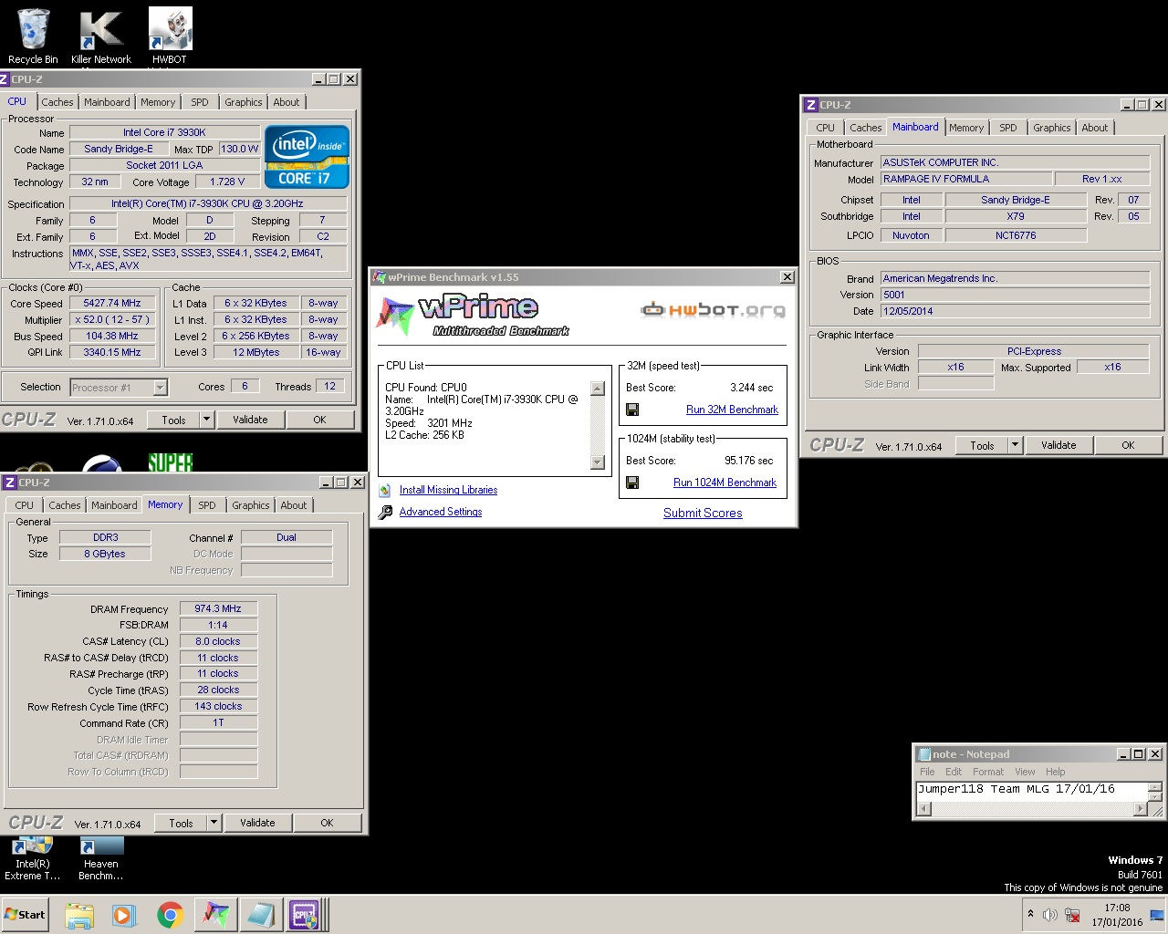Click Notepad horizontal scrollbar right arrow
This screenshot has height=934, width=1168.
[x=1141, y=809]
